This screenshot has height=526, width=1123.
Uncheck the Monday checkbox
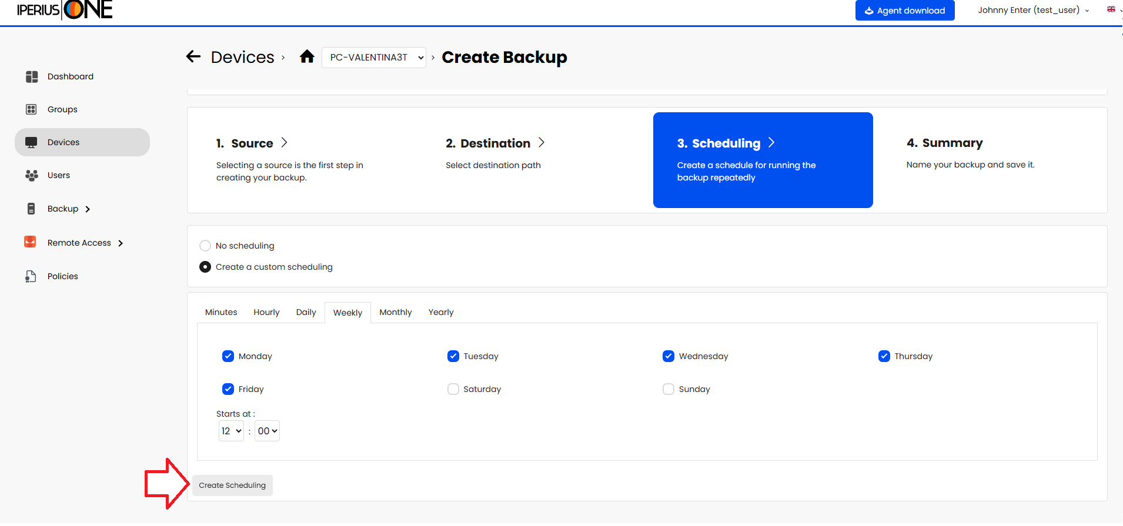click(228, 356)
